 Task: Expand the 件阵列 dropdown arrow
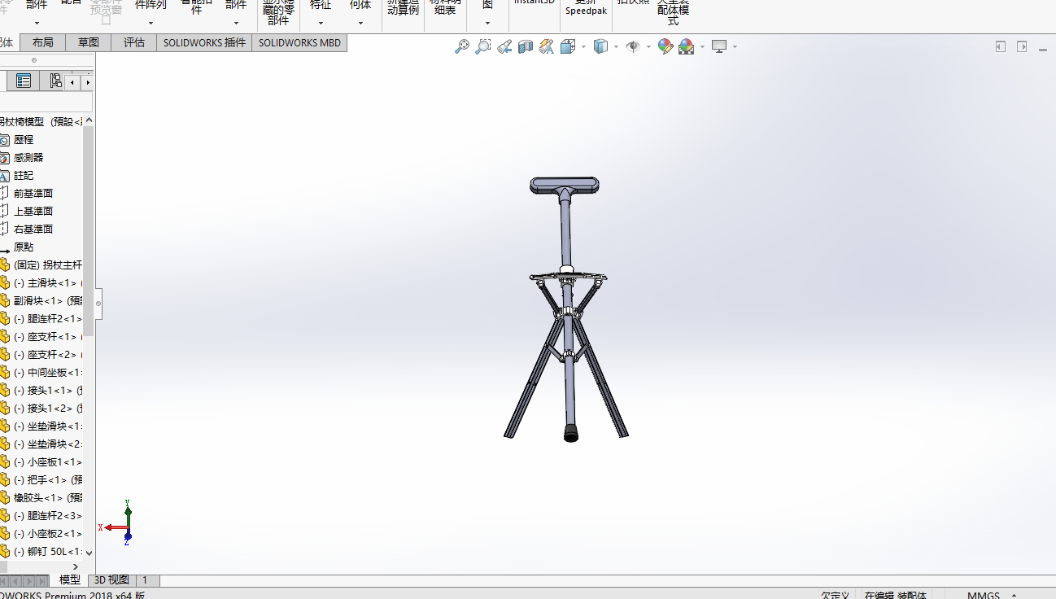[x=151, y=23]
